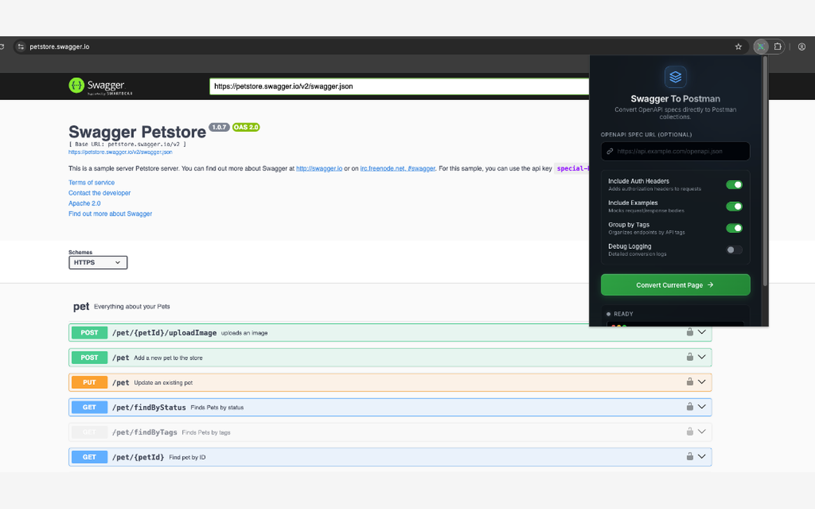
Task: Click the READY status label in popup
Action: pos(623,314)
